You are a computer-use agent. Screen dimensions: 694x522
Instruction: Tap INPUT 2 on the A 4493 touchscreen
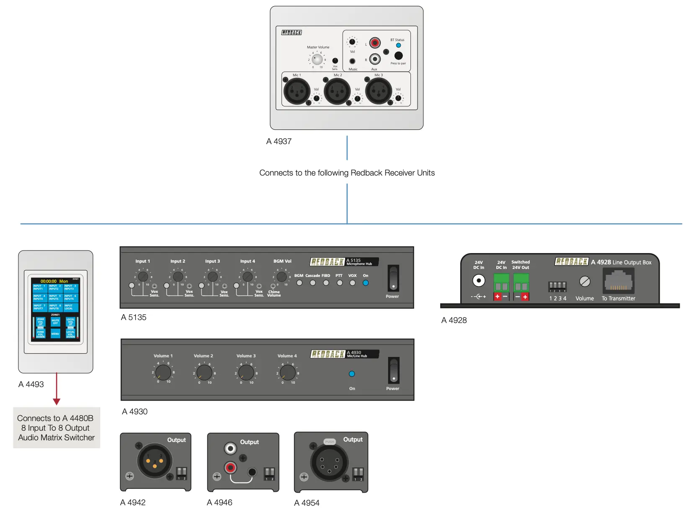[55, 288]
